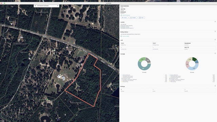Click the 84.37 ft elevation value
The height and width of the screenshot is (122, 217).
click(x=186, y=47)
